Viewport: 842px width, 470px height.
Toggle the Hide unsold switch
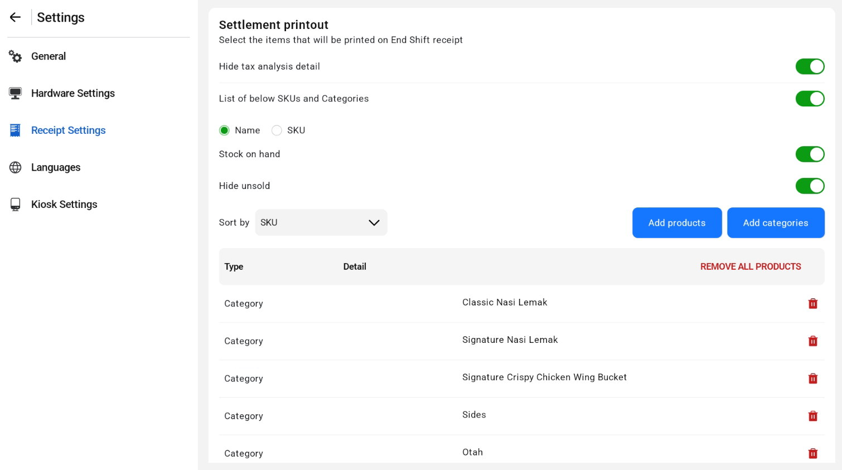[810, 186]
